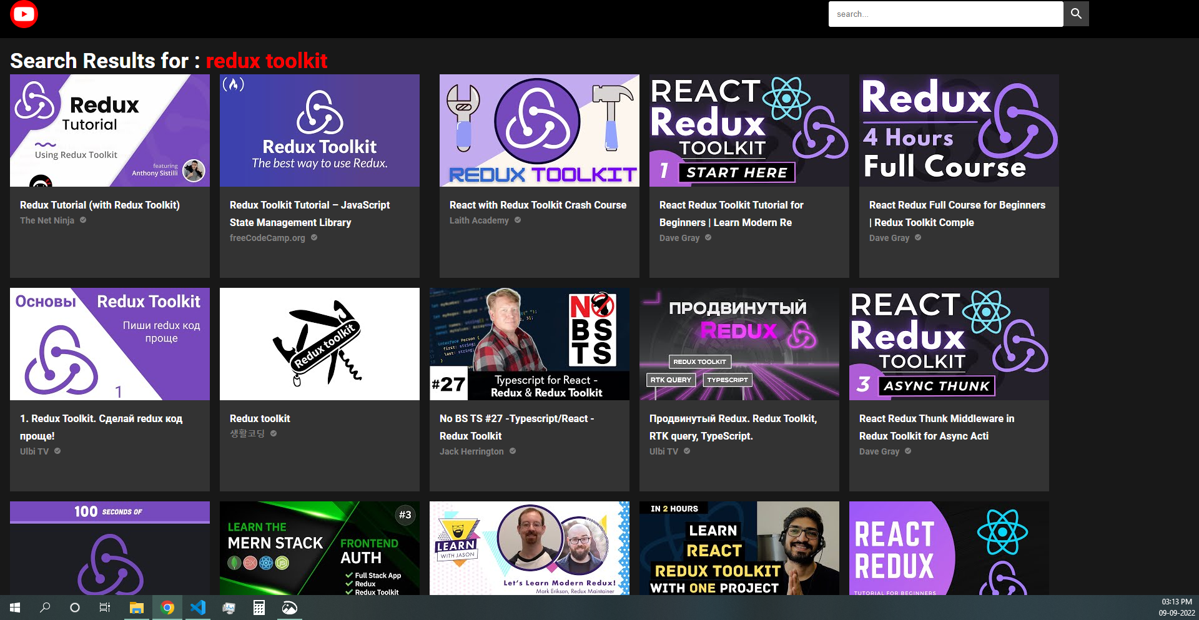Open the Laith Academy crash course thumbnail

click(x=540, y=130)
